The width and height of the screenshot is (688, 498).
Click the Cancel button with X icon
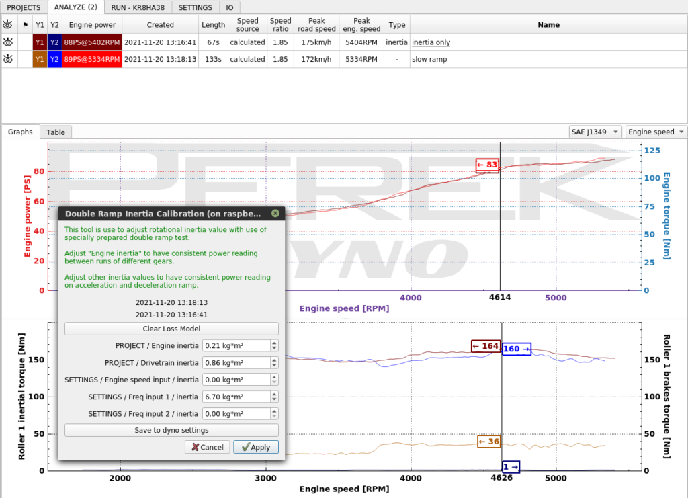click(x=208, y=447)
